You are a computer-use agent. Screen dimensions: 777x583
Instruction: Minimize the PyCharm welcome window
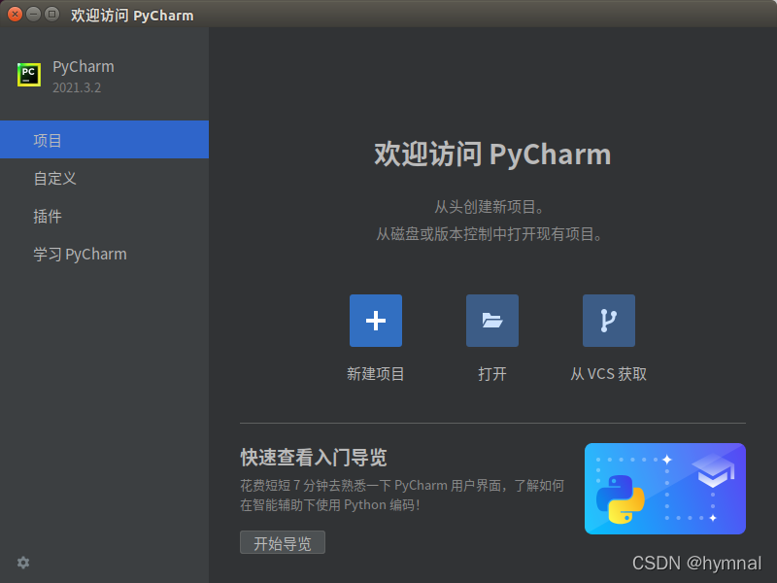(33, 14)
